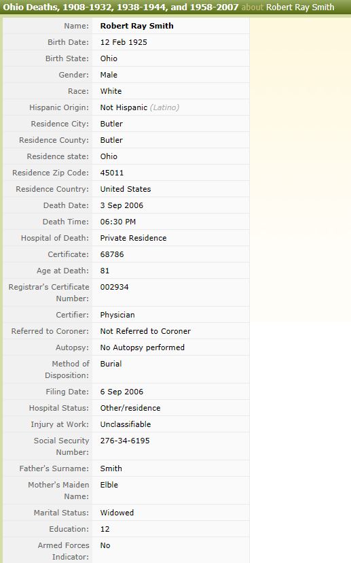Select the Residence Zip Code 45011

[x=112, y=173]
